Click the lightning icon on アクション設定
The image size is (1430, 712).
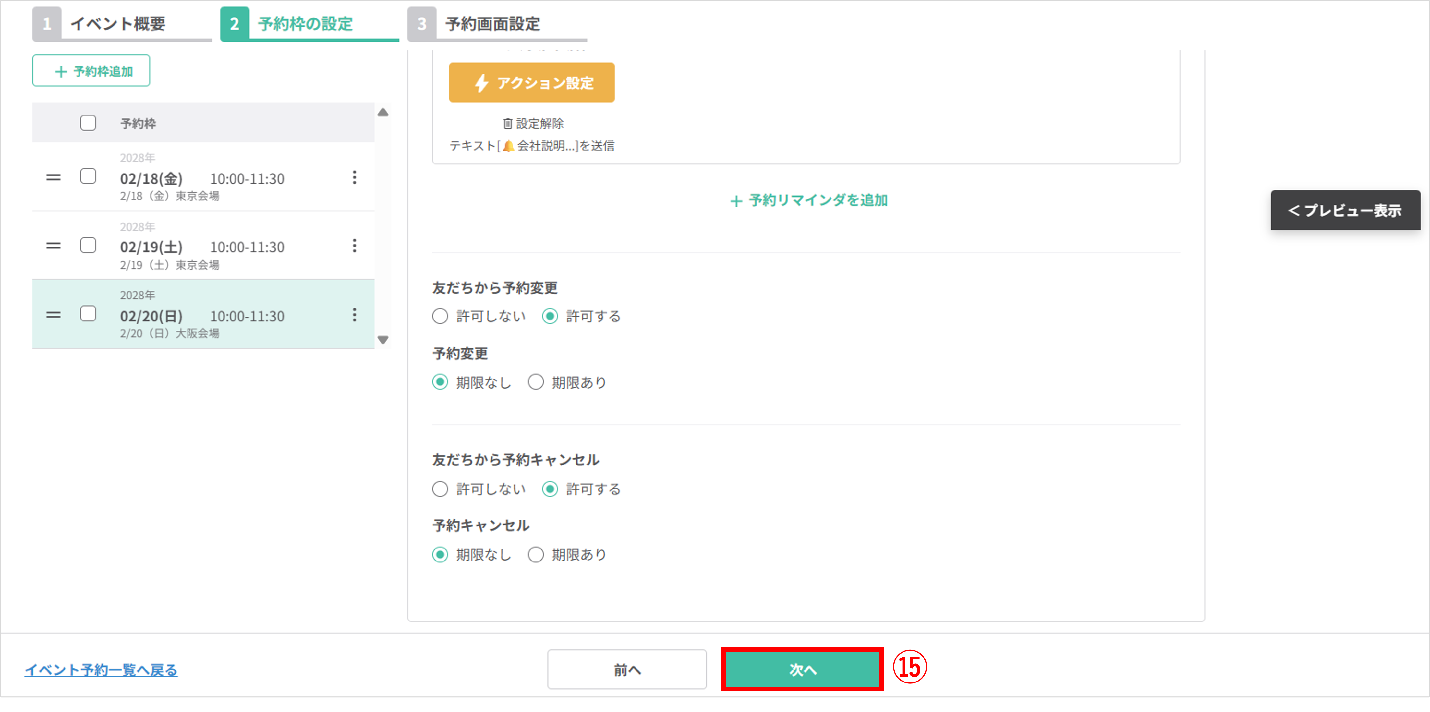[481, 83]
